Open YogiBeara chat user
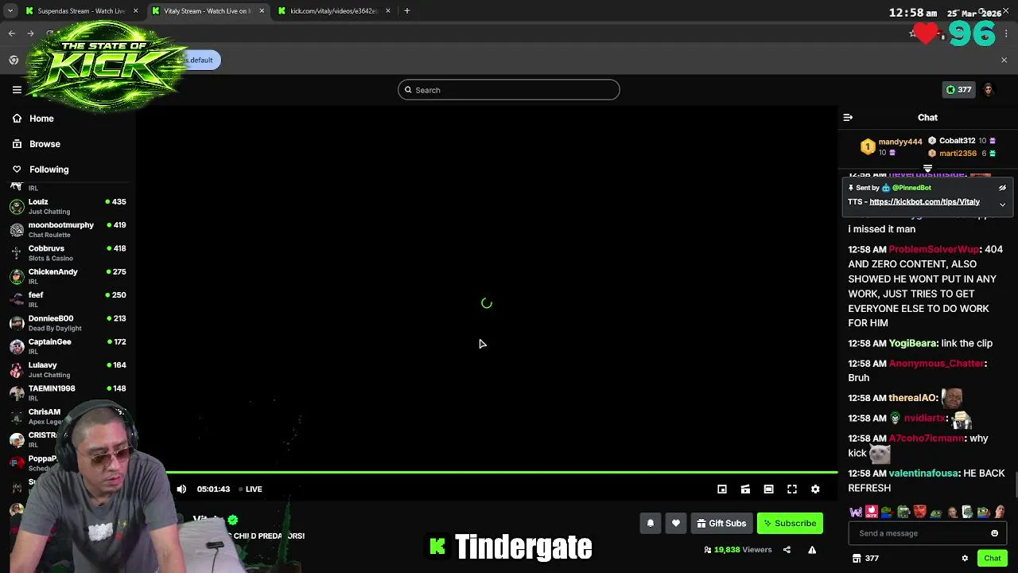 click(x=912, y=344)
